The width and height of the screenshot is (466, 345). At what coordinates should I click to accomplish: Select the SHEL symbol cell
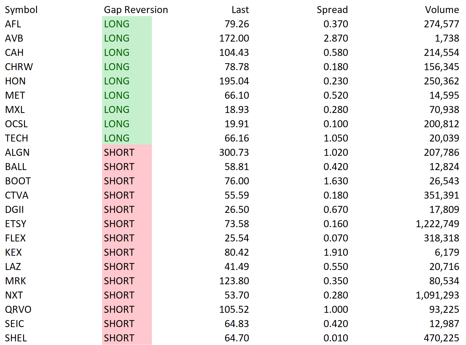click(x=16, y=338)
